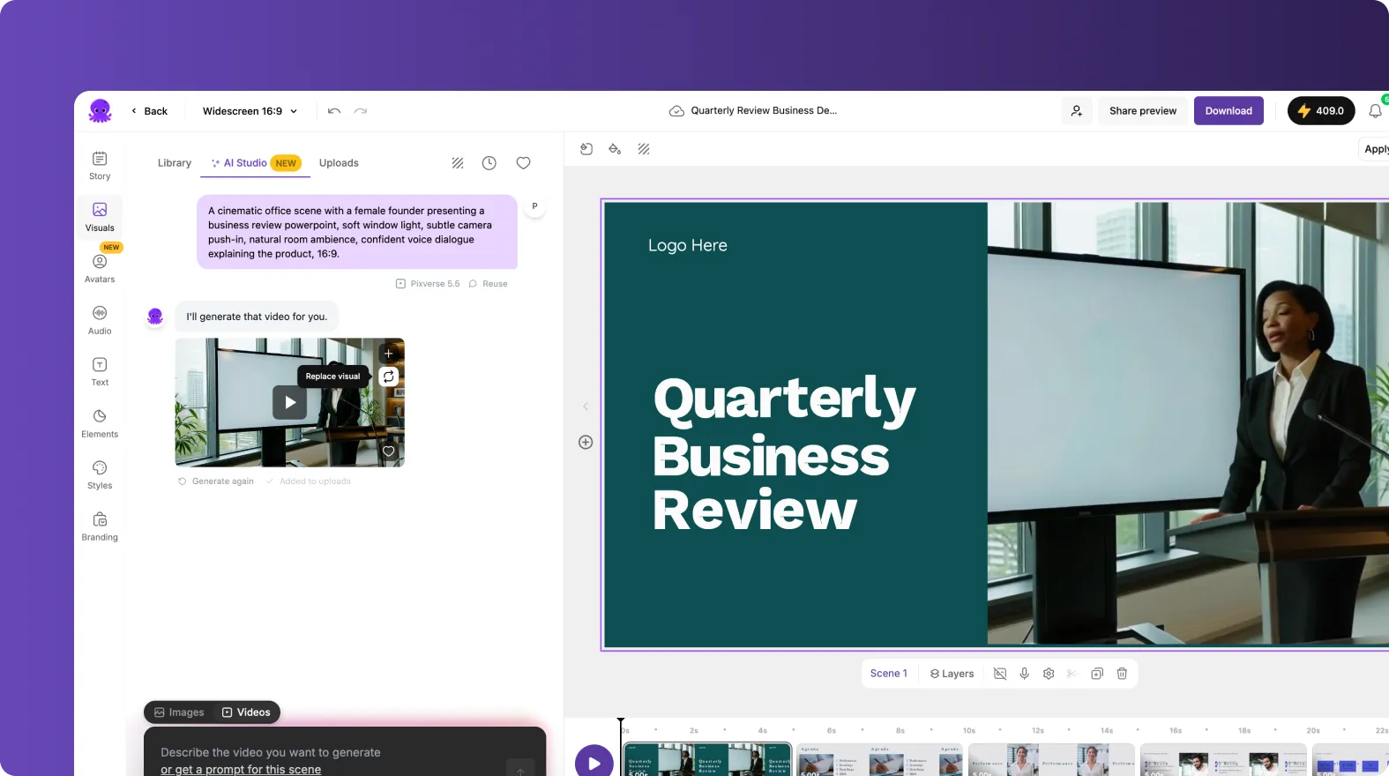The width and height of the screenshot is (1389, 776).
Task: Open the Layers panel for scene
Action: [x=952, y=674]
